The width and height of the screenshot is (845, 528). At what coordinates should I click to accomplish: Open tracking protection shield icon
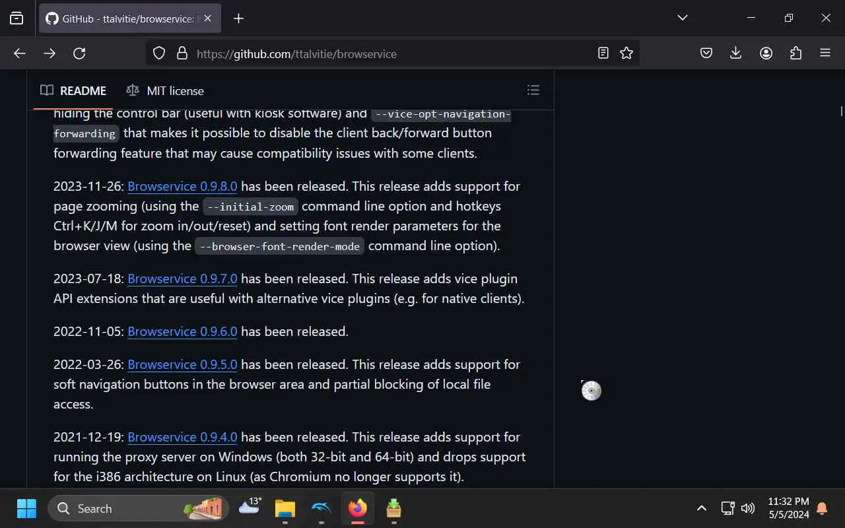click(159, 53)
